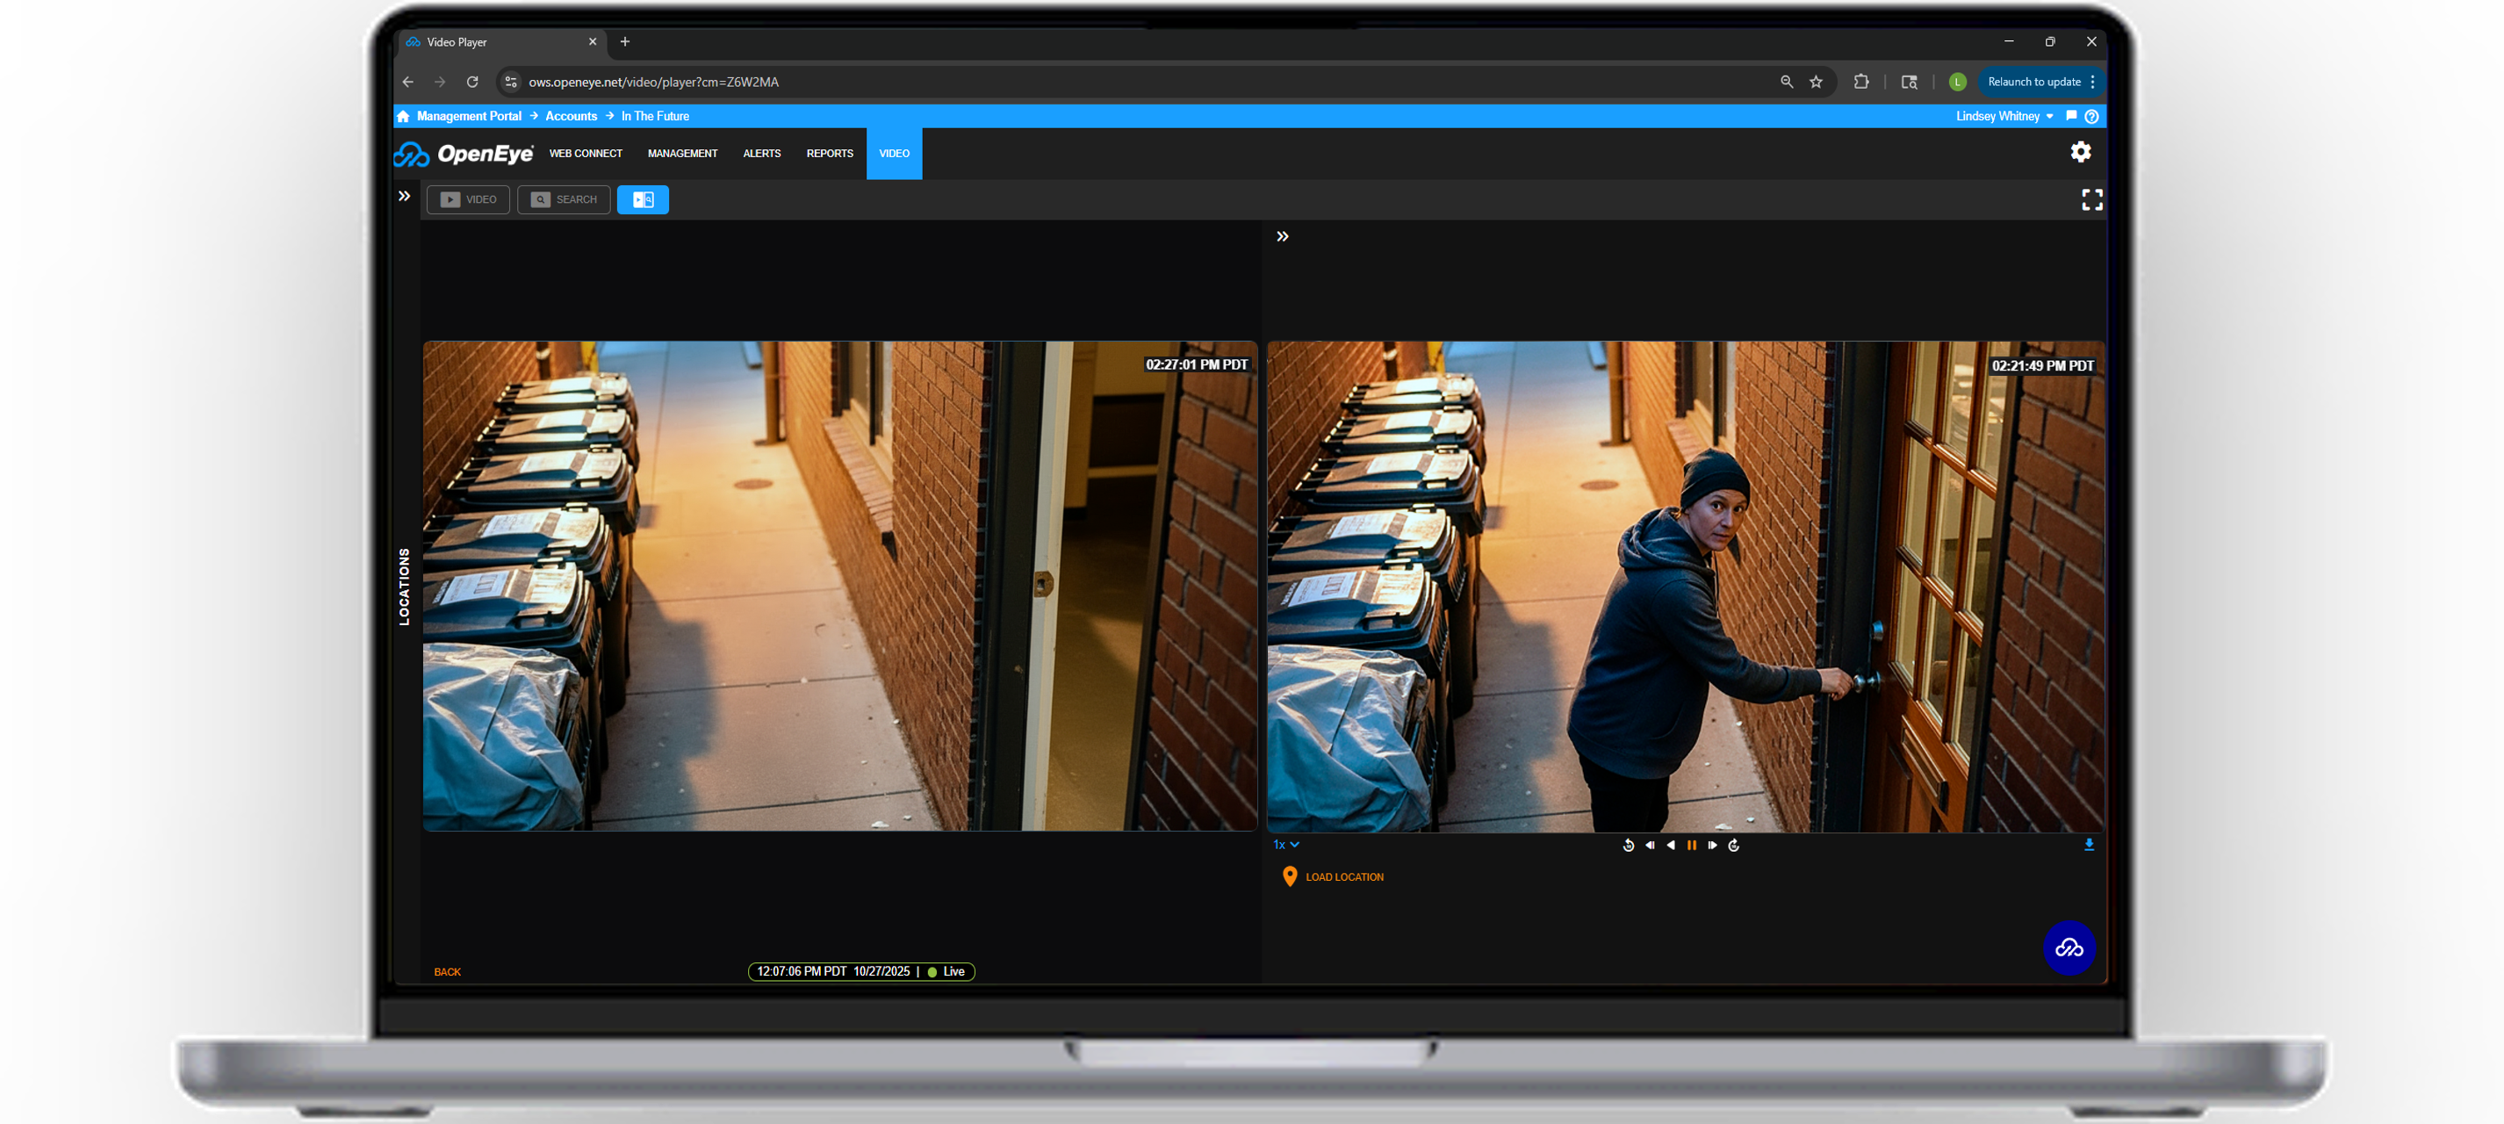Click the live camera feed thumbnail
2504x1124 pixels.
(840, 586)
